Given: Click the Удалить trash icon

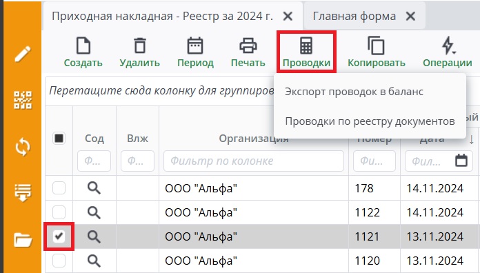Looking at the screenshot, I should click(140, 46).
